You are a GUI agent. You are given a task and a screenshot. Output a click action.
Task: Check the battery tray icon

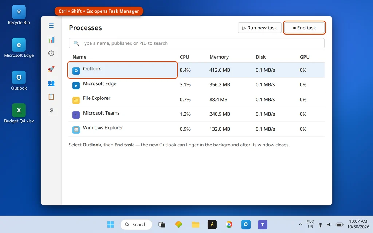(x=339, y=225)
